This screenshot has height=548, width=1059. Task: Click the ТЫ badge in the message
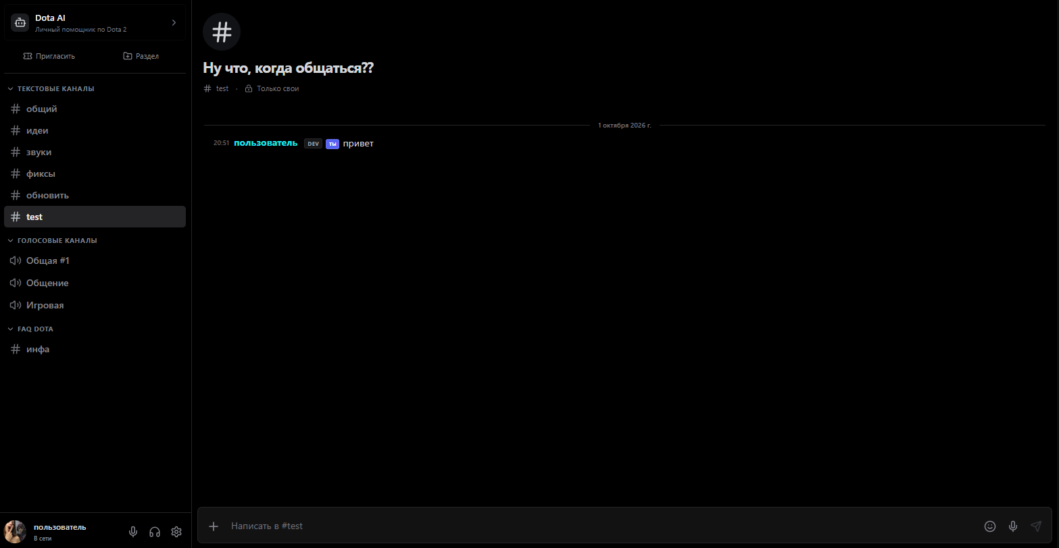point(332,144)
